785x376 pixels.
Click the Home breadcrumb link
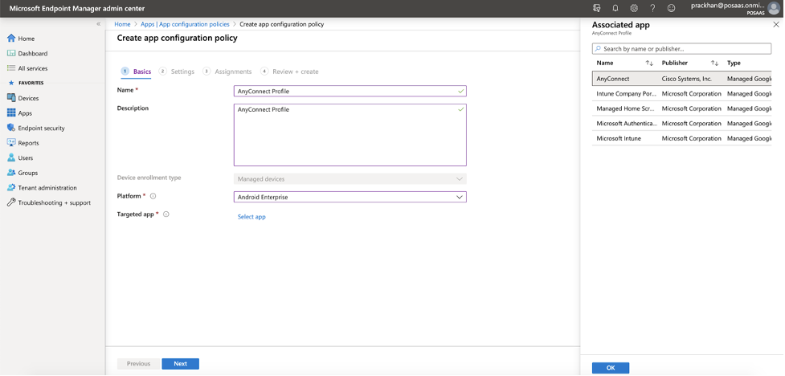pyautogui.click(x=122, y=24)
